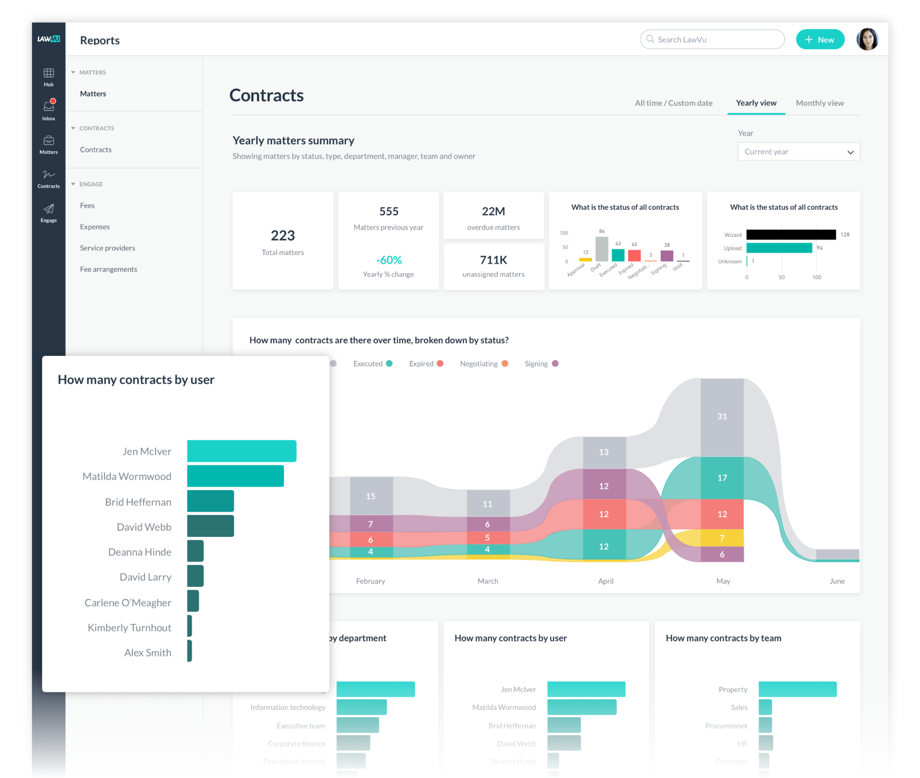This screenshot has width=920, height=778.
Task: Toggle Expired status legend dot
Action: [440, 364]
